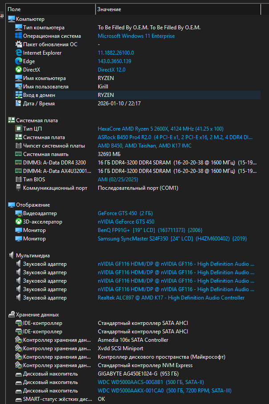This screenshot has width=269, height=404.
Task: Click the GIGABYTE AG450E1024-G drive value
Action: [x=138, y=374]
